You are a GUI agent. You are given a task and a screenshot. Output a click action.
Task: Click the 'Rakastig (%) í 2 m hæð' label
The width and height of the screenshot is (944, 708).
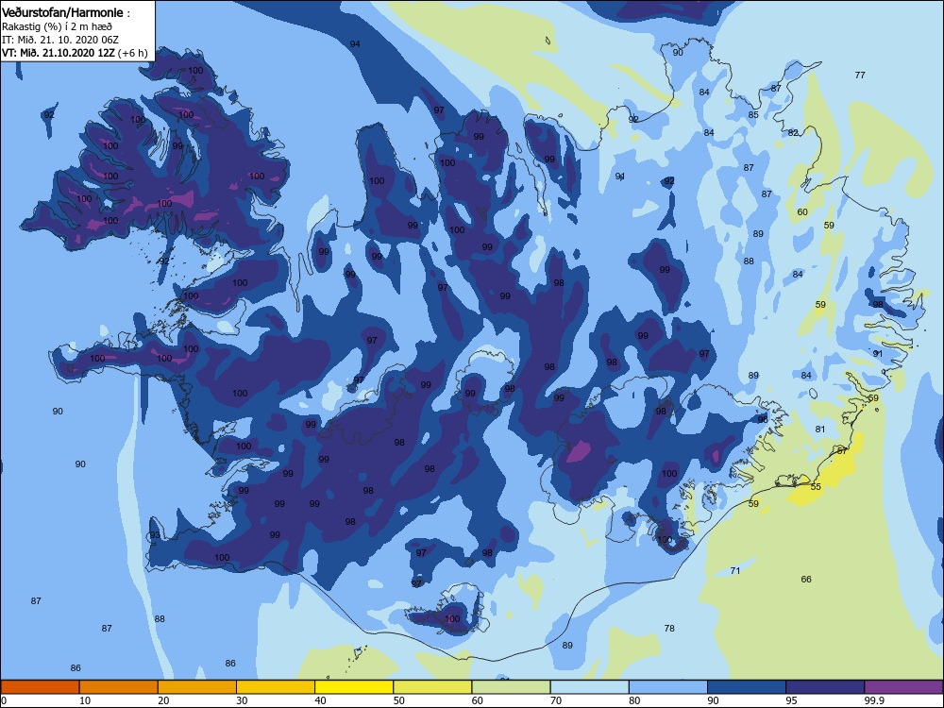pyautogui.click(x=57, y=26)
